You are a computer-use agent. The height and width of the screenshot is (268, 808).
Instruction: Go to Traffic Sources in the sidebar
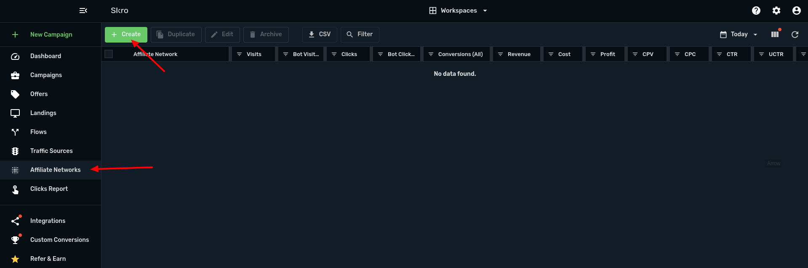pyautogui.click(x=51, y=151)
